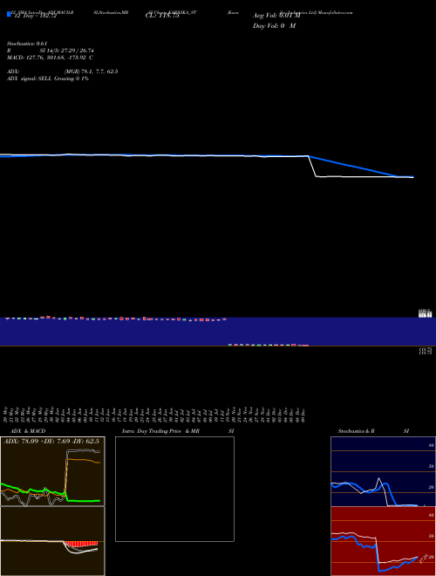Screen dimensions: 436x576
Task: Click the MACD histogram panel with red bars
Action: coord(52,541)
